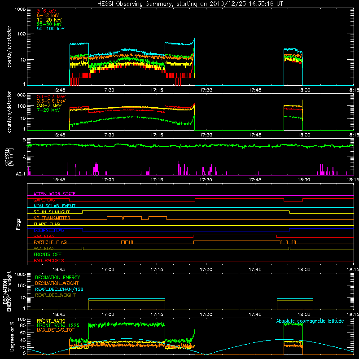Select the green FRONT_RATIO_1225 legend label

58,325
